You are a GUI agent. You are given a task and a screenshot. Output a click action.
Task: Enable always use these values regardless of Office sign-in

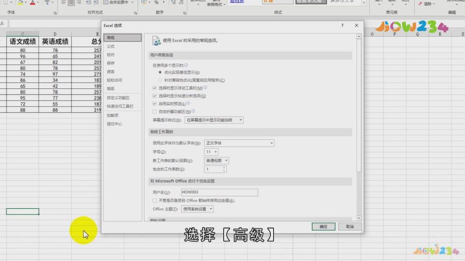(x=155, y=200)
